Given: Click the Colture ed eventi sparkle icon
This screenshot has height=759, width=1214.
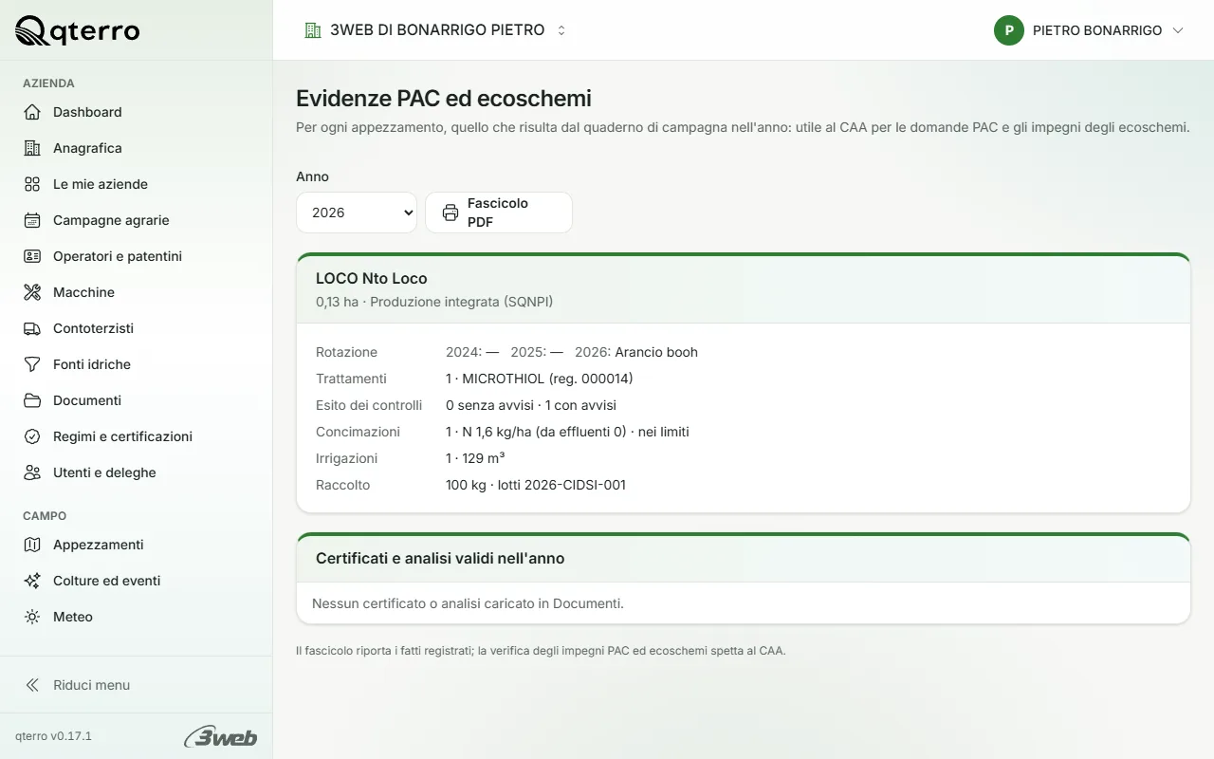Looking at the screenshot, I should 32,581.
